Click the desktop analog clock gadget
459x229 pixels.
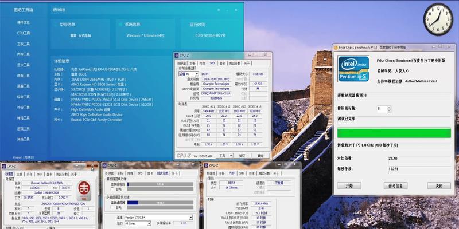click(x=438, y=19)
